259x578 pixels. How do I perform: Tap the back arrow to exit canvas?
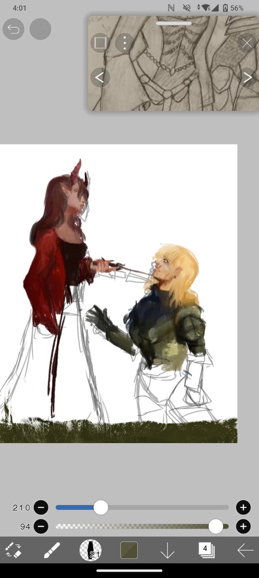pyautogui.click(x=245, y=550)
